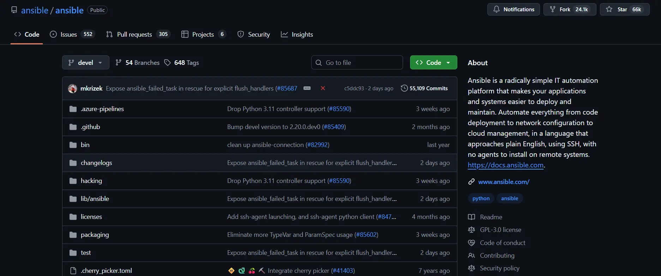Screen dimensions: 661x276
Task: Open the 648 Tags link
Action: click(182, 62)
